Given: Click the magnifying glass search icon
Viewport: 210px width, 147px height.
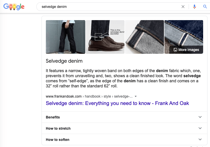Looking at the screenshot, I should tap(205, 7).
